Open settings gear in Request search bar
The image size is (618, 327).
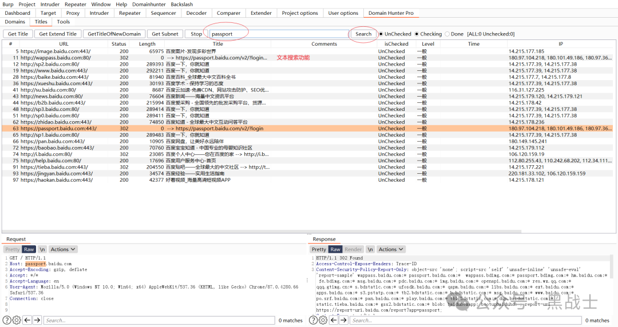tap(17, 320)
